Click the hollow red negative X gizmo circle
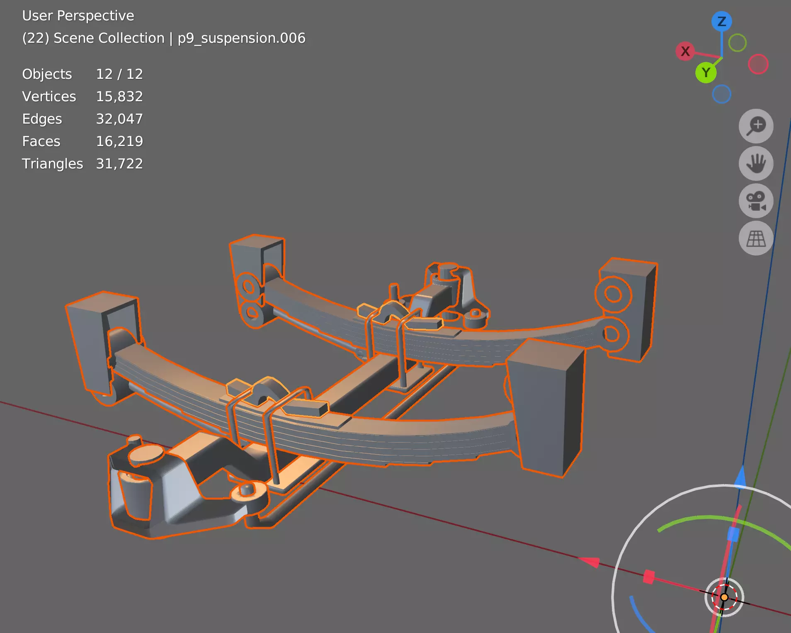The image size is (791, 633). click(x=758, y=64)
